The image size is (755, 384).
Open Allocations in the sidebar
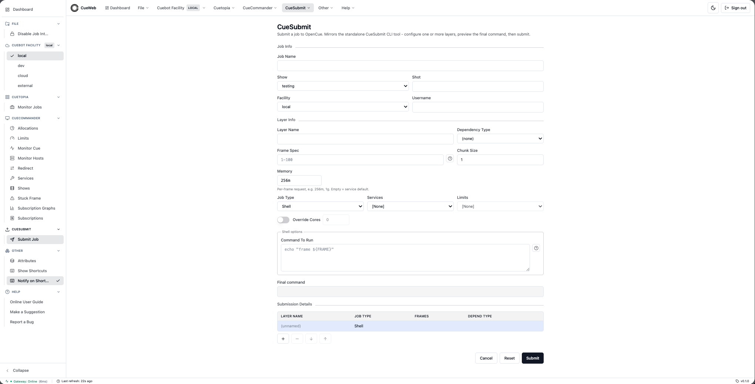pos(35,128)
